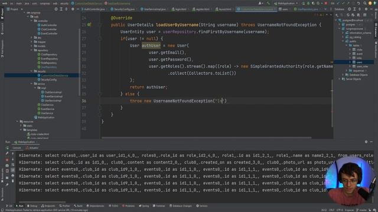Screen dimensions: 378x212
Task: Switch to Console tab in Run panel
Action: pyautogui.click(x=17, y=148)
